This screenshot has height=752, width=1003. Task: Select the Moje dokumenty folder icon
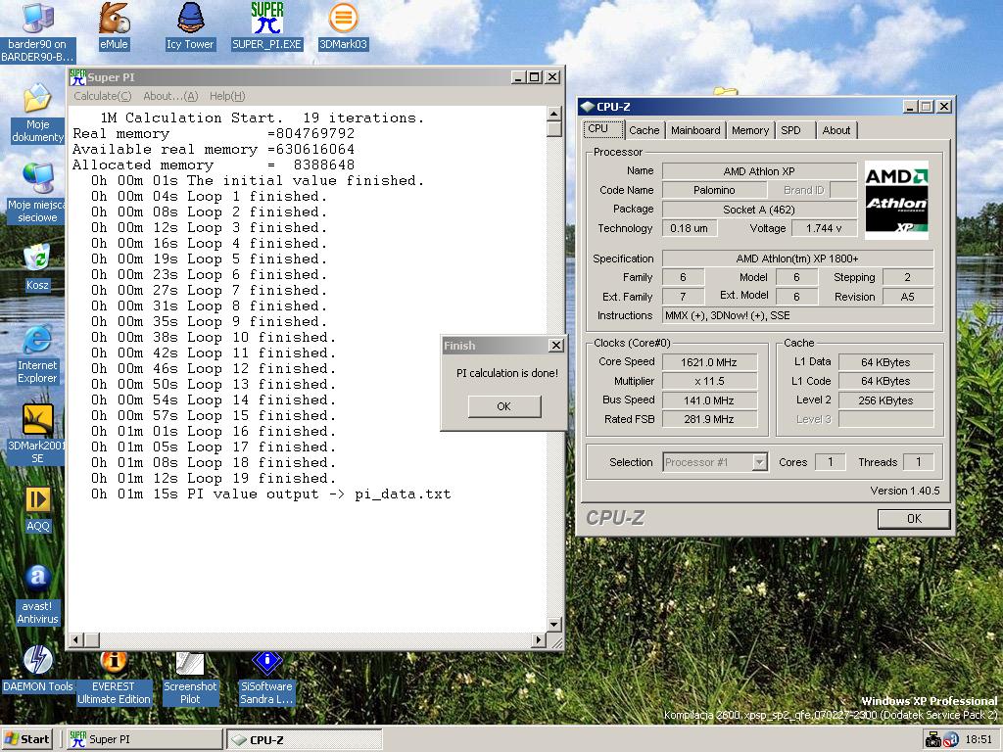37,113
